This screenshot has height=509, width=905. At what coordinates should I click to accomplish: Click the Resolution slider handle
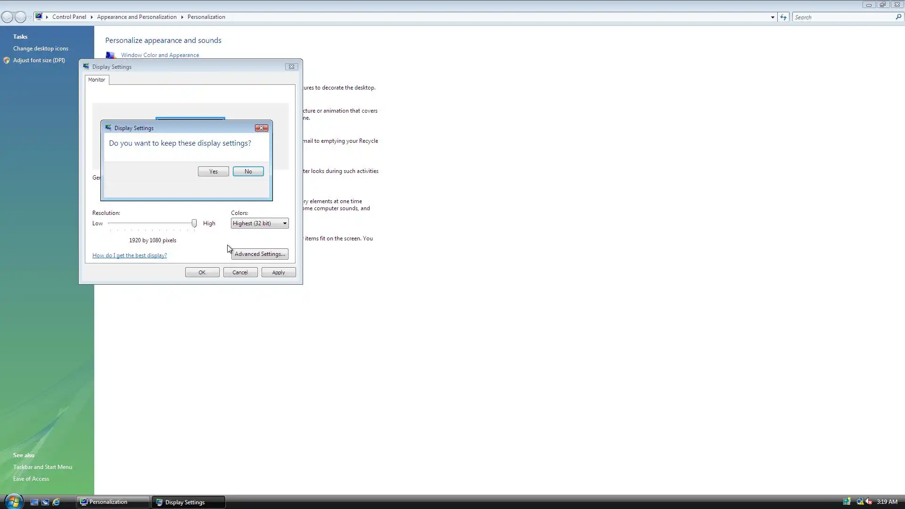coord(194,223)
